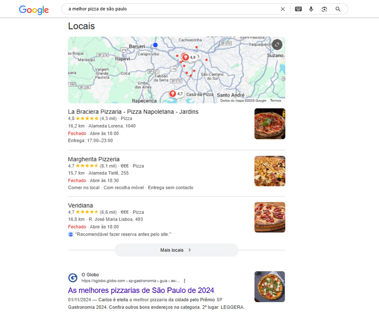Expand the map to full view
The image size is (379, 320).
coord(277,45)
